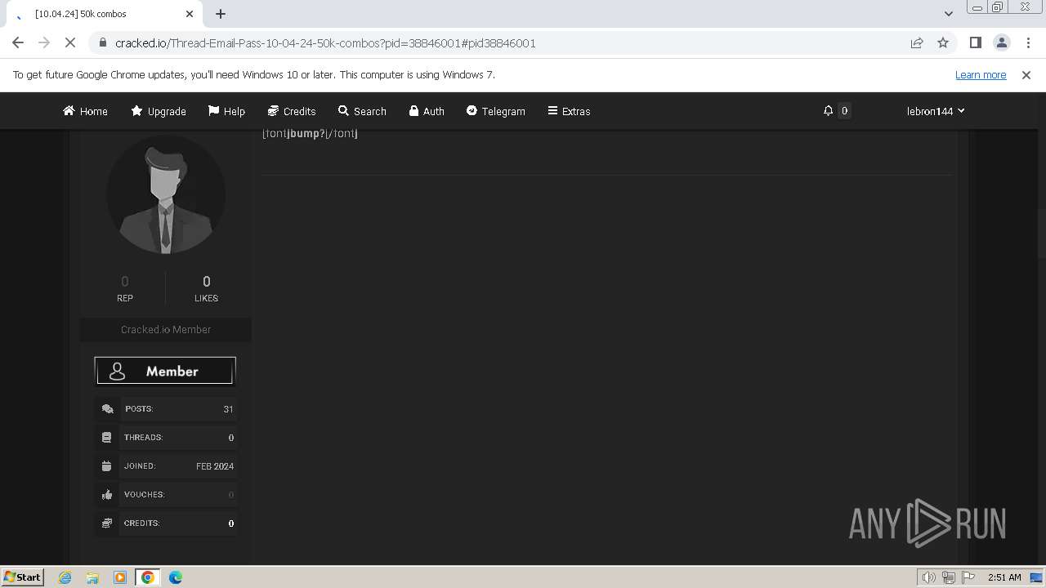Screen dimensions: 1046x588
Task: Open File Explorer from the taskbar
Action: 92,577
